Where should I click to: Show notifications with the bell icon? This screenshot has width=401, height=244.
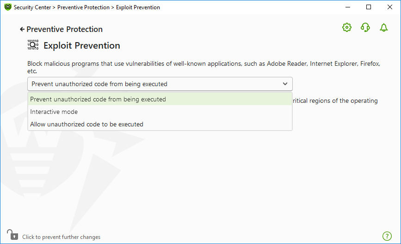click(383, 27)
